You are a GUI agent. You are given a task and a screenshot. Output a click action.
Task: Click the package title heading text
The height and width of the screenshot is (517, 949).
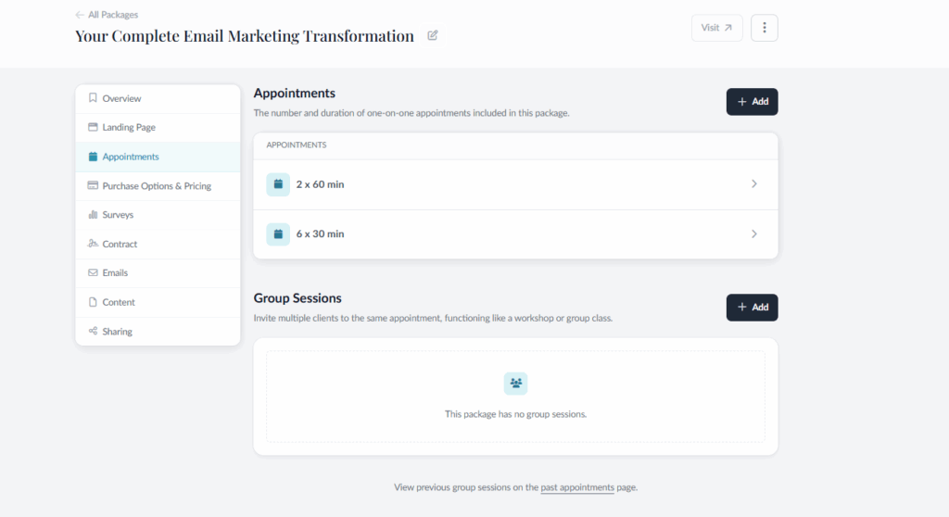pyautogui.click(x=245, y=36)
